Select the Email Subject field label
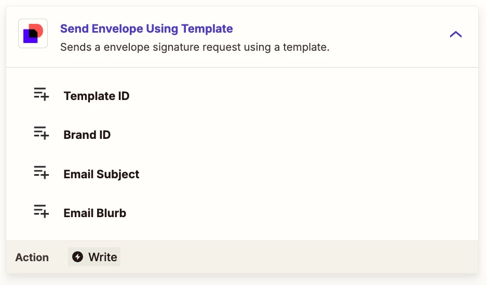487x285 pixels. (x=101, y=174)
